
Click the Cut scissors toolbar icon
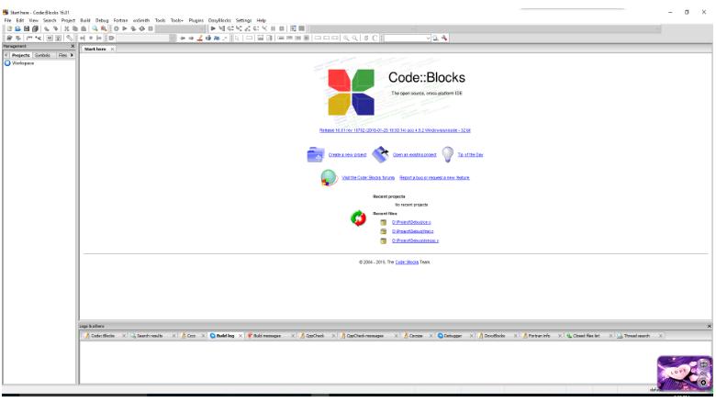[x=67, y=28]
